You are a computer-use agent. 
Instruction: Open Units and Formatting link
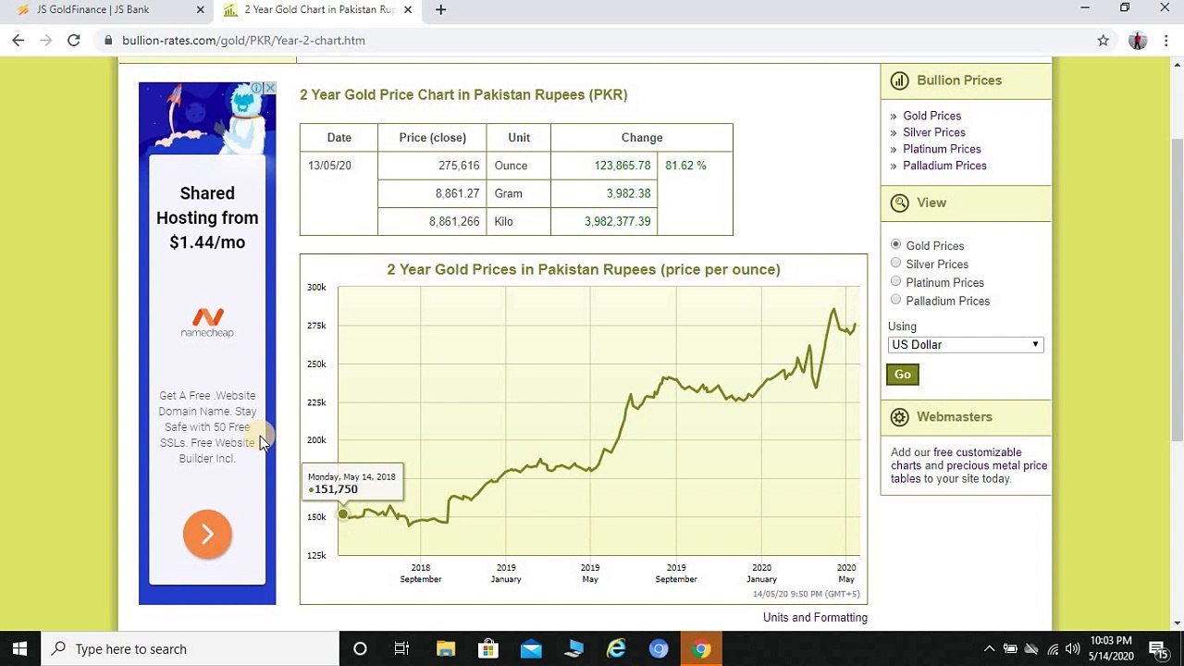815,618
